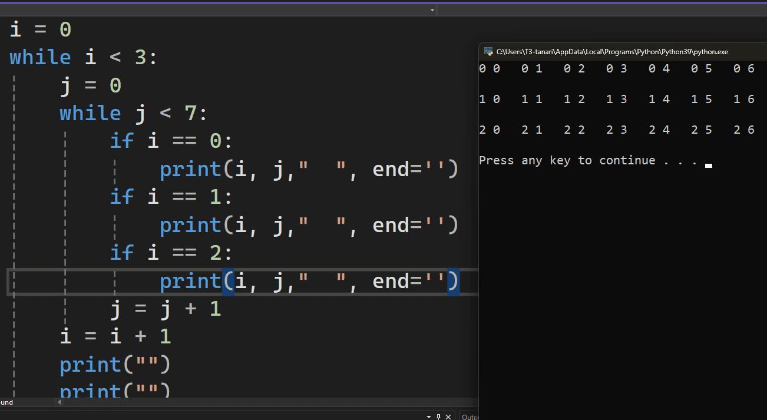767x420 pixels.
Task: Place cursor at "if i == 2:" line
Action: (171, 253)
